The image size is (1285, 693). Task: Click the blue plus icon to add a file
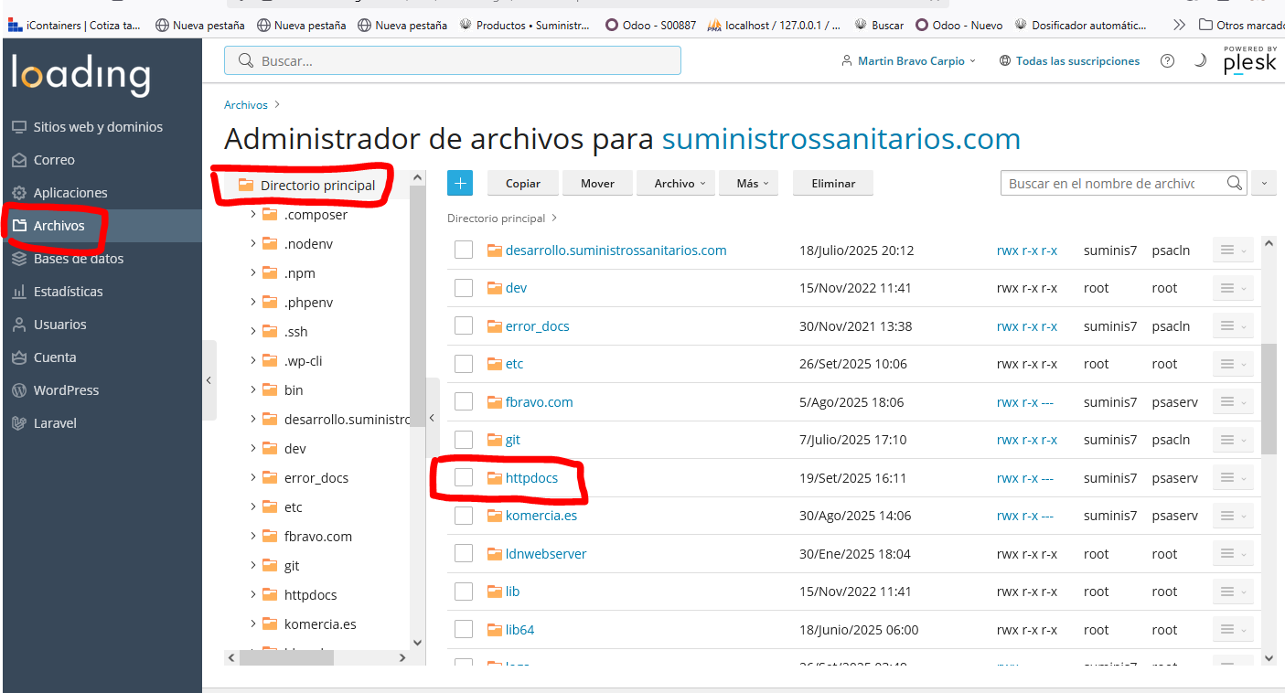click(x=460, y=183)
